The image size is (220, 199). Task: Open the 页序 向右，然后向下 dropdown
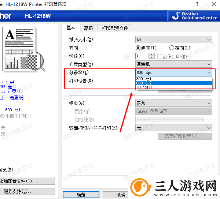[x=174, y=112]
